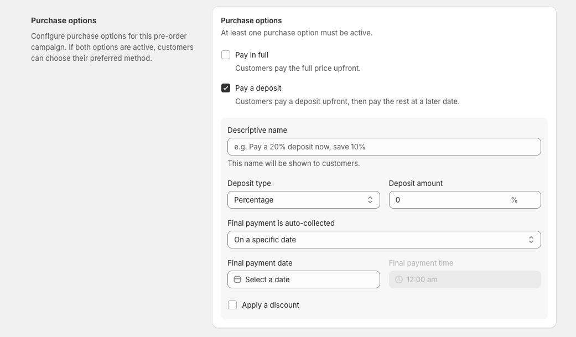Click the clock icon beside 12:00 am
The width and height of the screenshot is (576, 337).
[399, 279]
